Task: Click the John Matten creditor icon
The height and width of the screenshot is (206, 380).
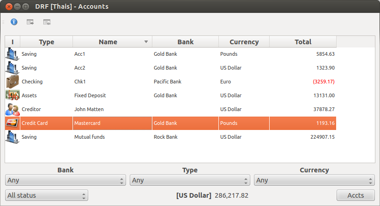Action: coord(12,109)
